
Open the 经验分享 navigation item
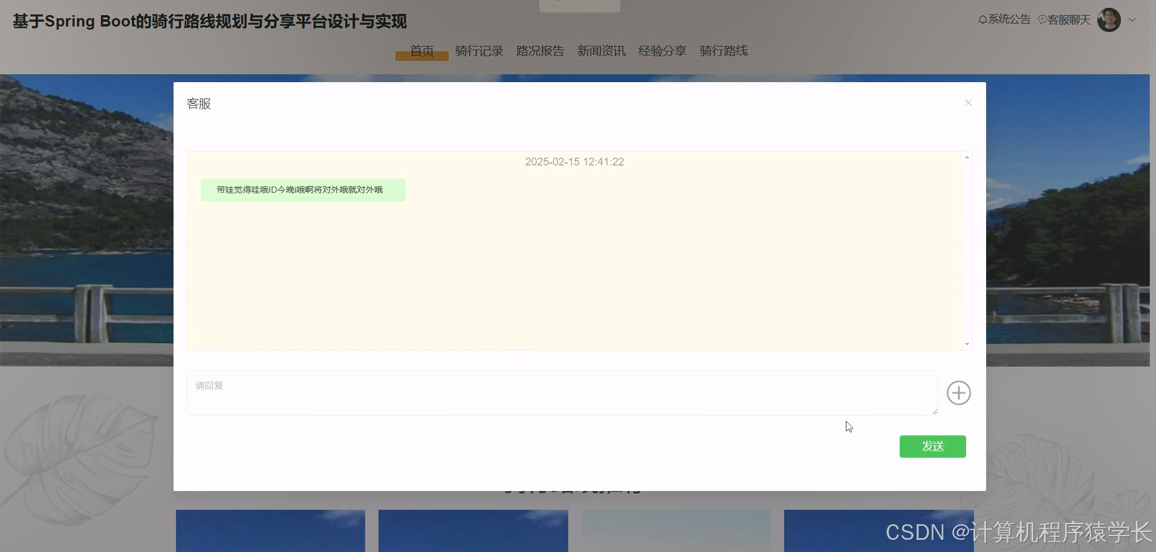(x=662, y=51)
